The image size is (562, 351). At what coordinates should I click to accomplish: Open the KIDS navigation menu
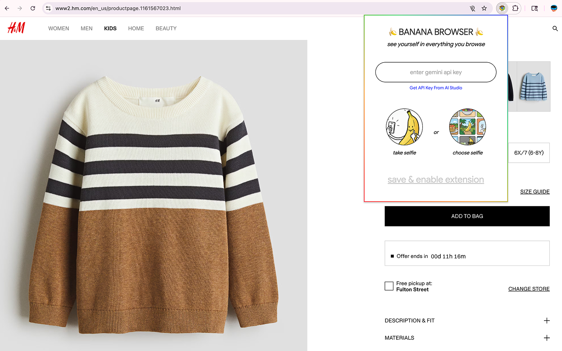(110, 28)
